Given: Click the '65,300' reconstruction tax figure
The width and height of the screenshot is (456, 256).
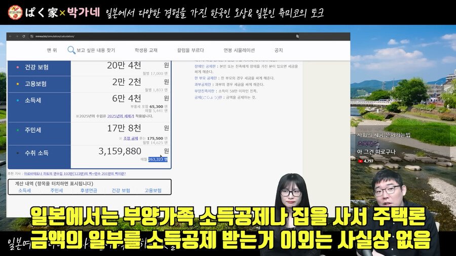Looking at the screenshot, I should coord(156,107).
